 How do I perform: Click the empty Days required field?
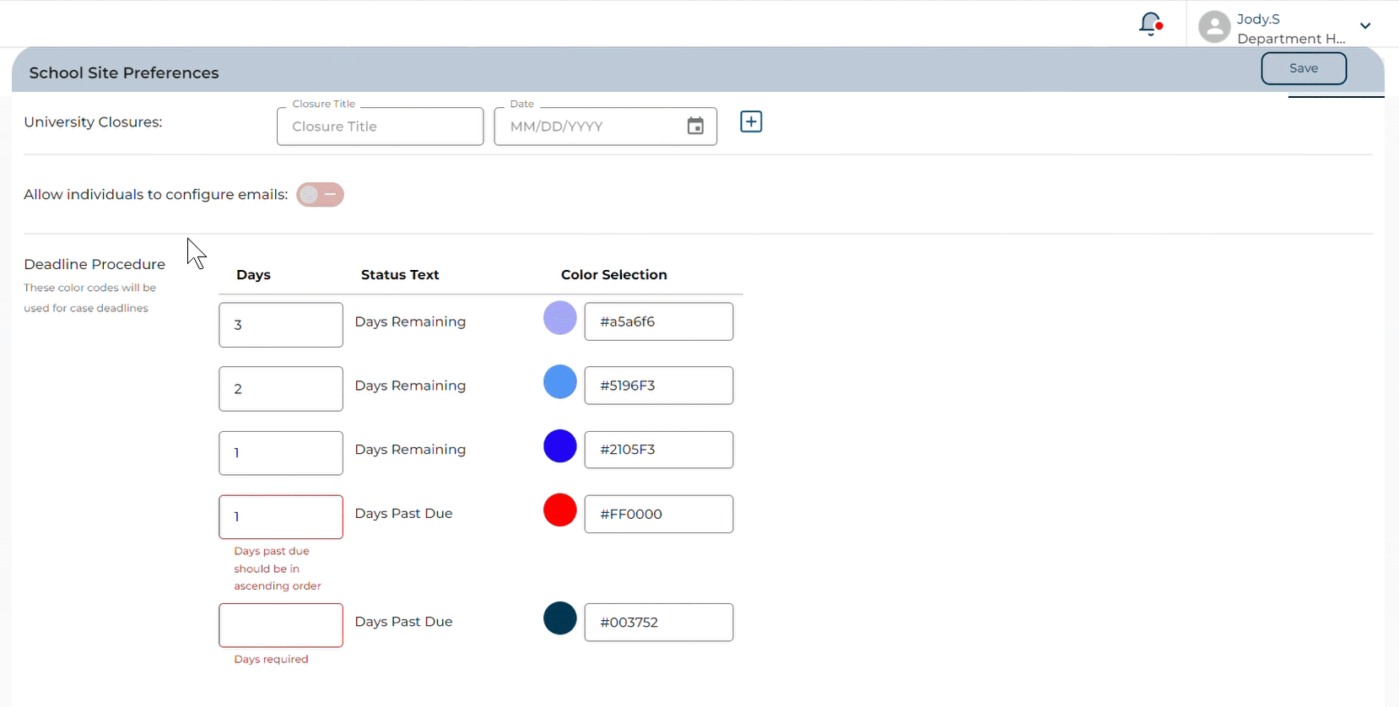281,625
